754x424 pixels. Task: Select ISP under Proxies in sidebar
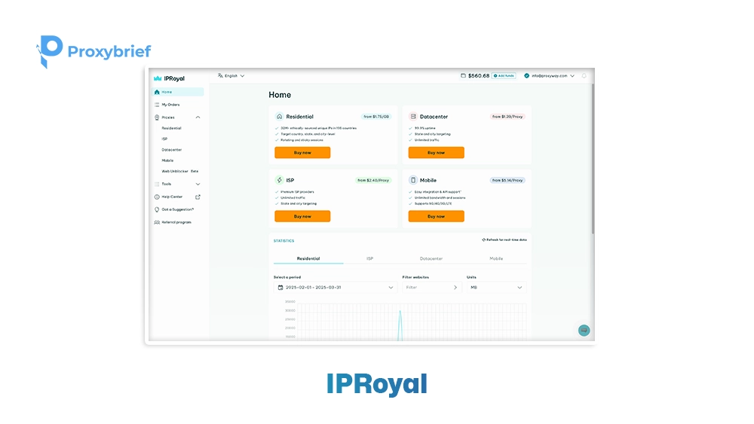[164, 139]
